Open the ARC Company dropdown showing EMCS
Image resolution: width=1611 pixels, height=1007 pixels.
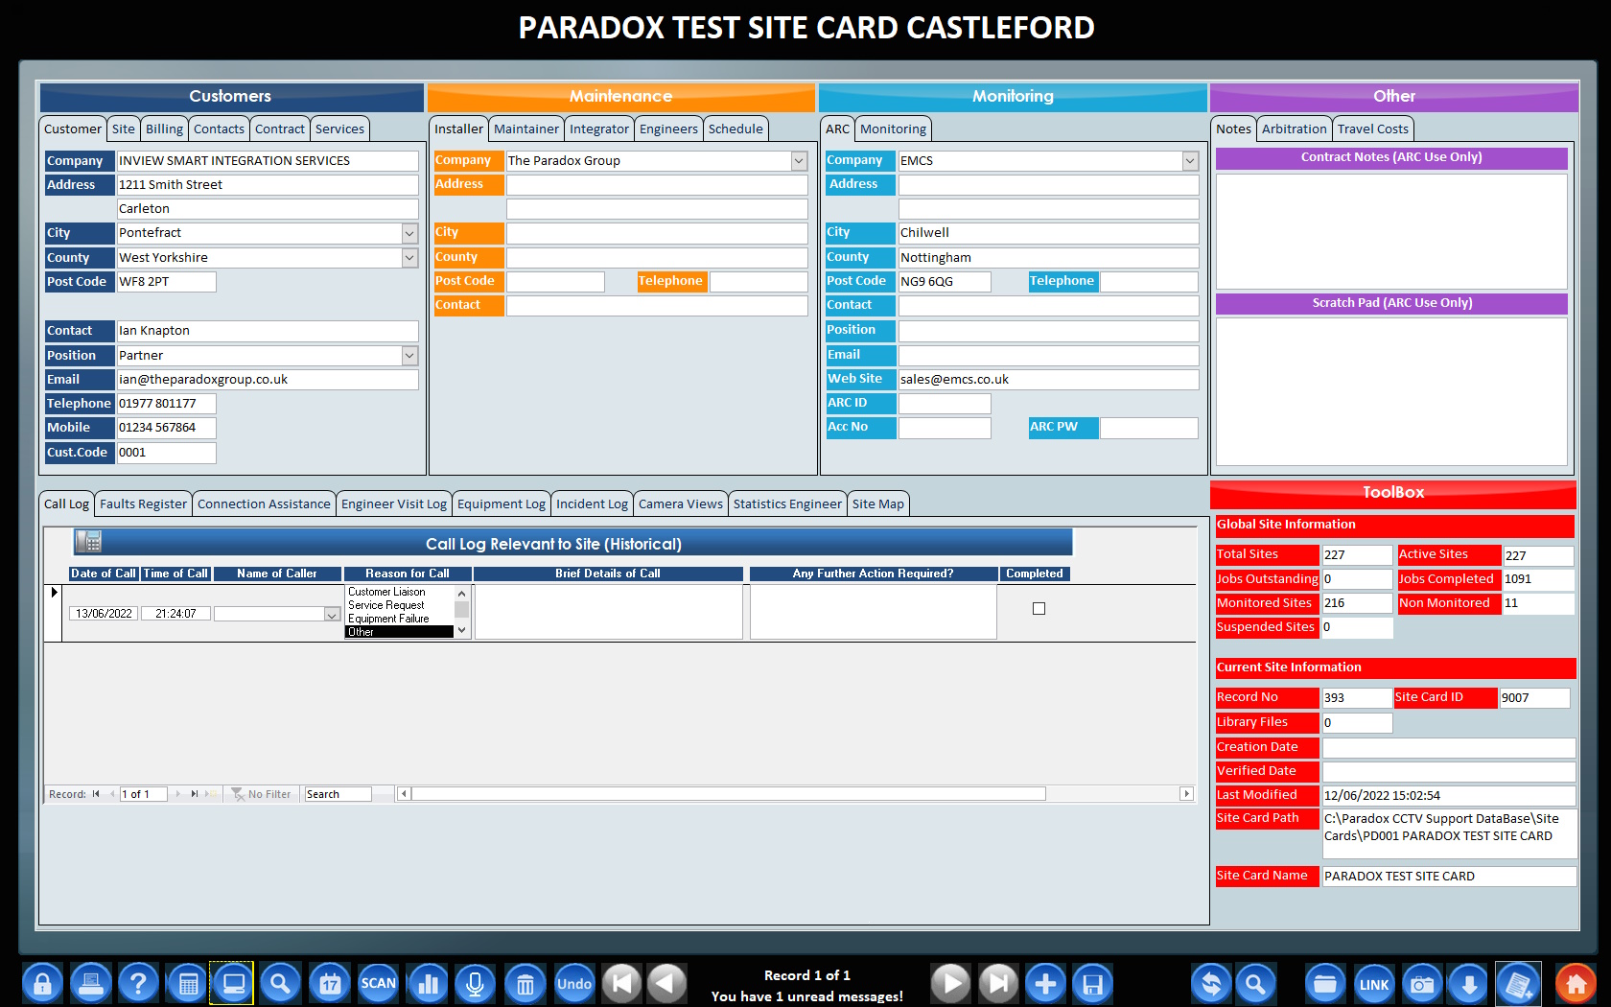click(x=1190, y=161)
